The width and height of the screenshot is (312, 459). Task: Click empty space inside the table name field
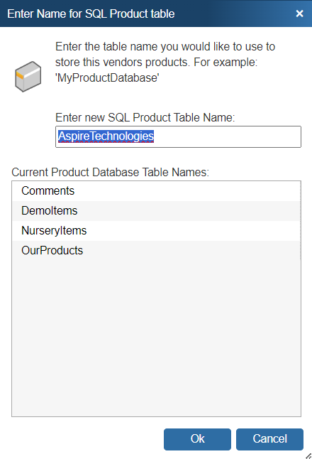click(x=228, y=136)
